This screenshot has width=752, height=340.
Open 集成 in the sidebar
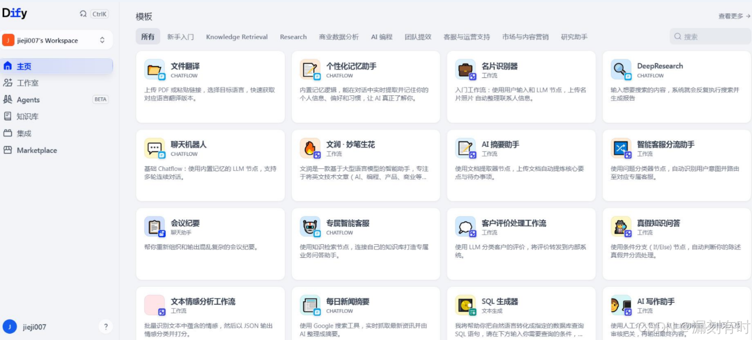click(56, 133)
